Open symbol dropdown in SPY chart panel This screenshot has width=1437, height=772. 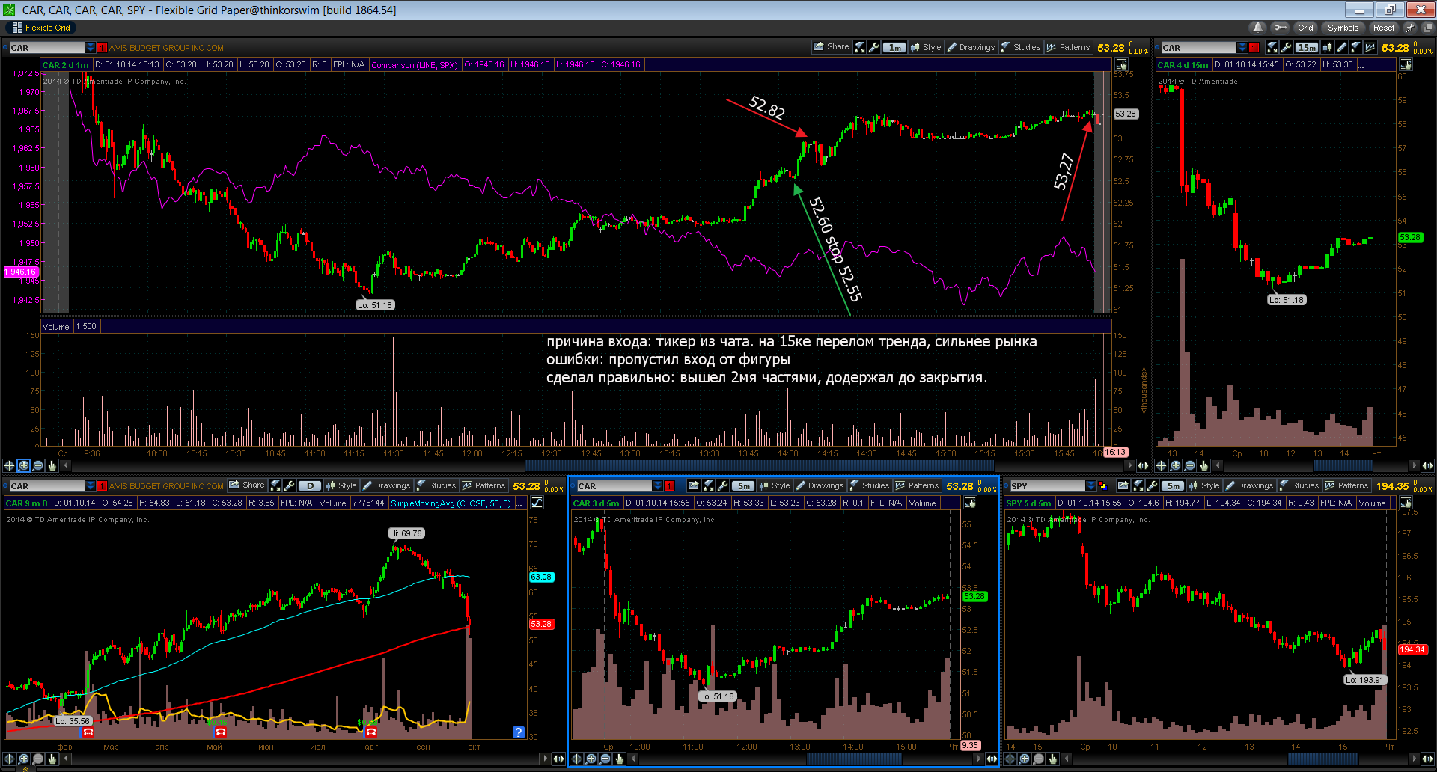click(x=1090, y=486)
